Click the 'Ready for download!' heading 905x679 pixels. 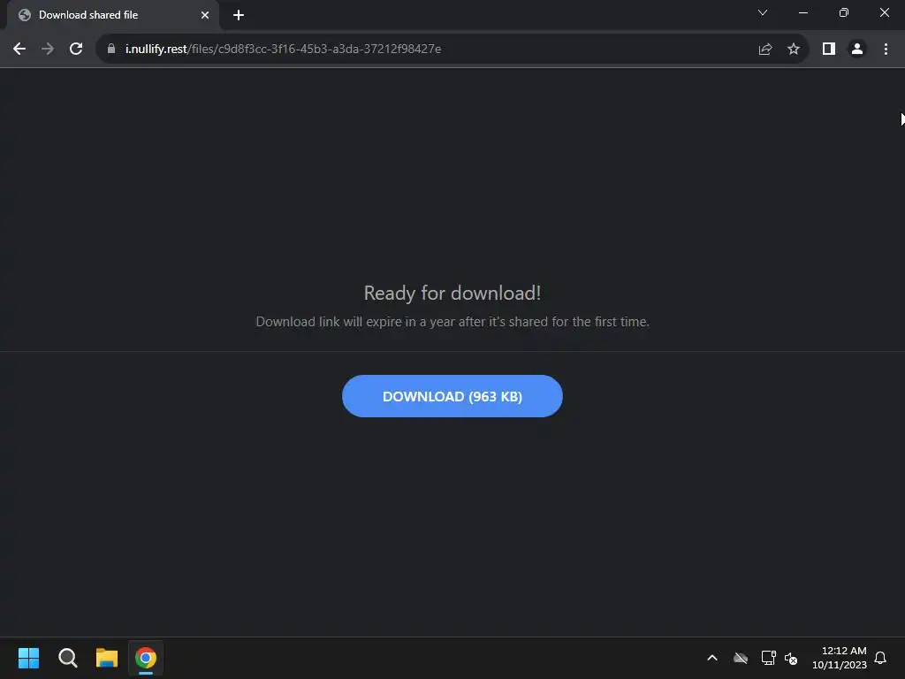[x=452, y=294]
